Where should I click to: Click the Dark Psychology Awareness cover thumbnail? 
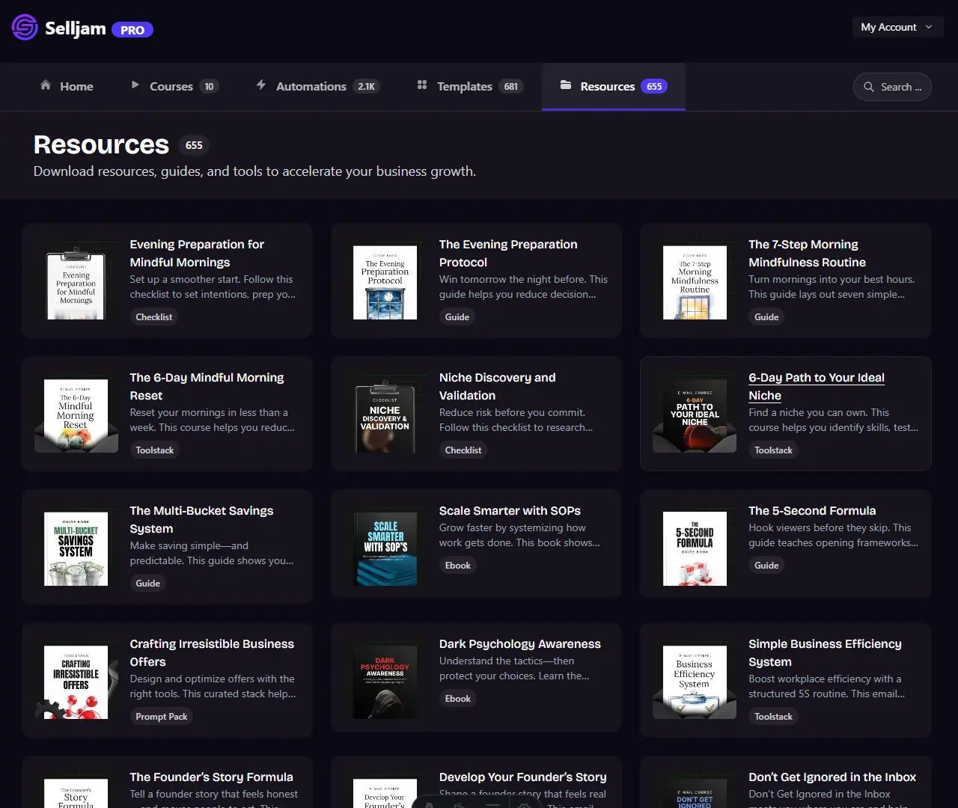tap(385, 682)
